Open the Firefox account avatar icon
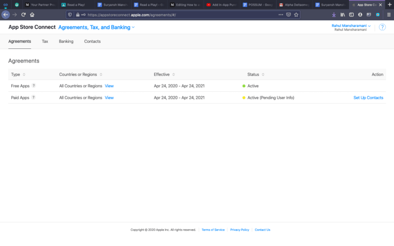 click(x=360, y=15)
